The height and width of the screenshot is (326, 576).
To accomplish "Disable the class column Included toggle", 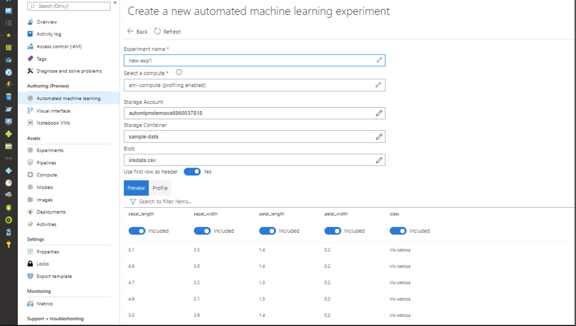I will (398, 231).
